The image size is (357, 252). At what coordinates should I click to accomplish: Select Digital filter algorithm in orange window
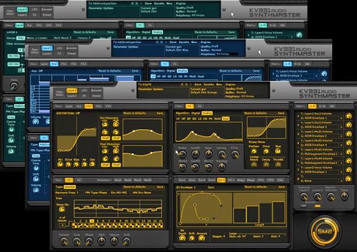(x=196, y=113)
